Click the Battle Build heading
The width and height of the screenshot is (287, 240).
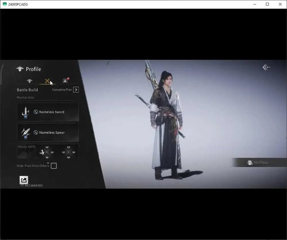(28, 90)
